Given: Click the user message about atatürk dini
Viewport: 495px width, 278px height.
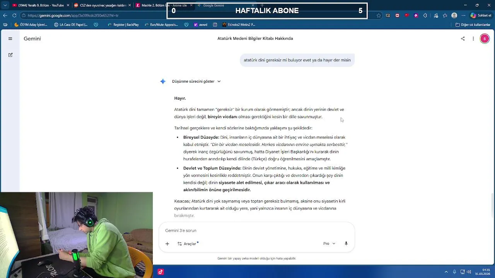Looking at the screenshot, I should tap(297, 60).
